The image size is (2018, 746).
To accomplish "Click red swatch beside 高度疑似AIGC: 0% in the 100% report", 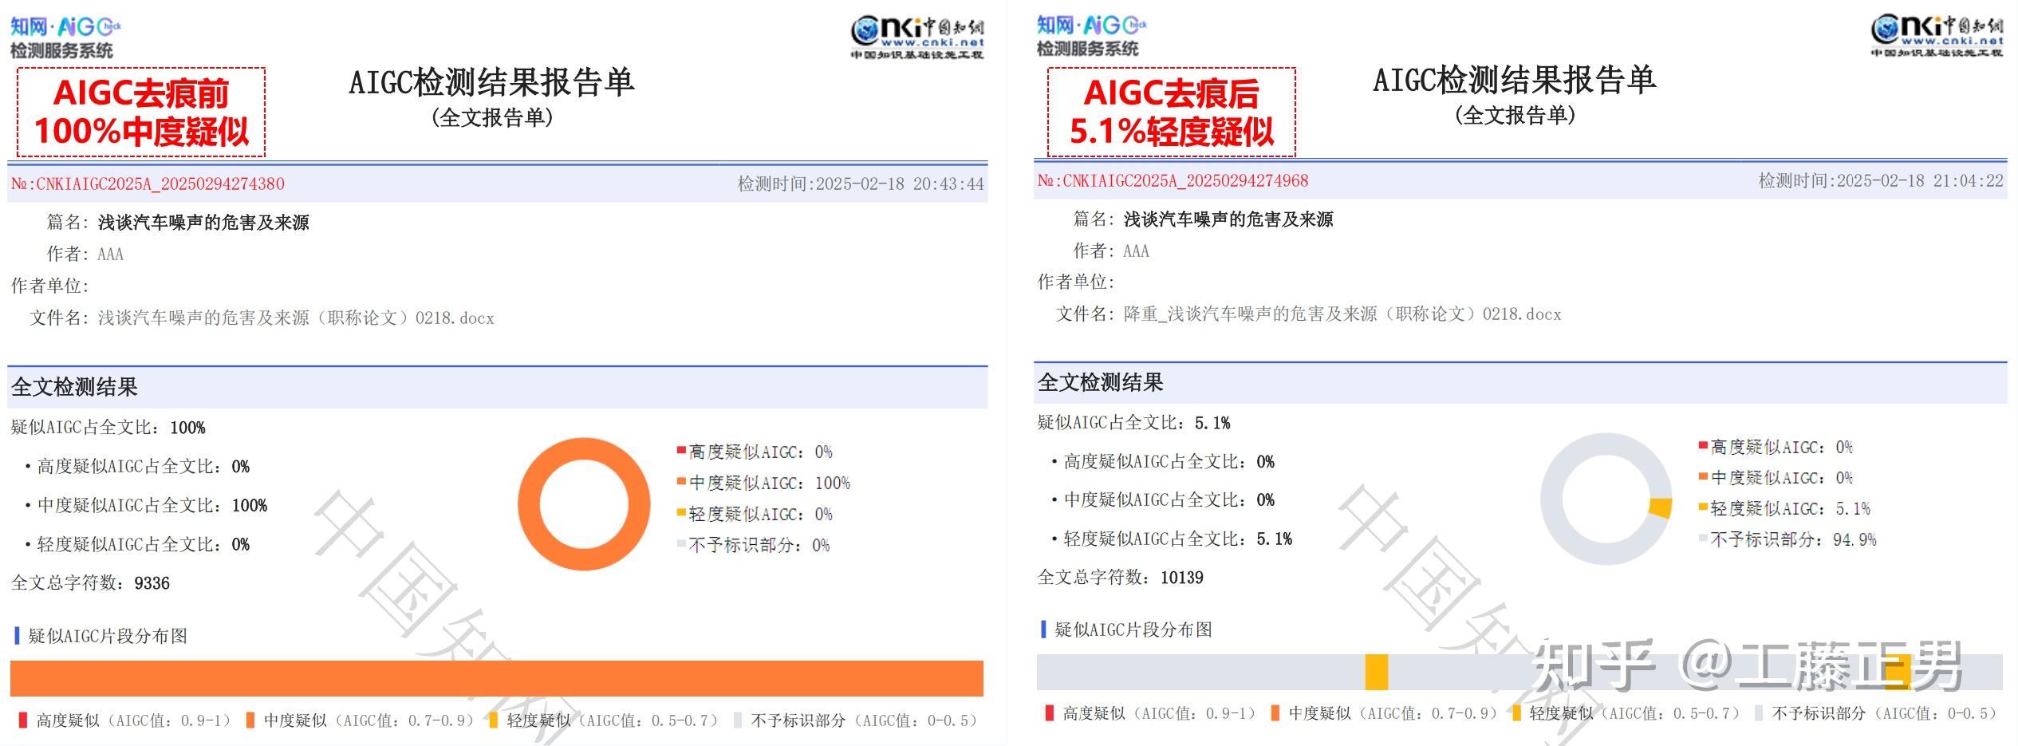I will pos(681,451).
